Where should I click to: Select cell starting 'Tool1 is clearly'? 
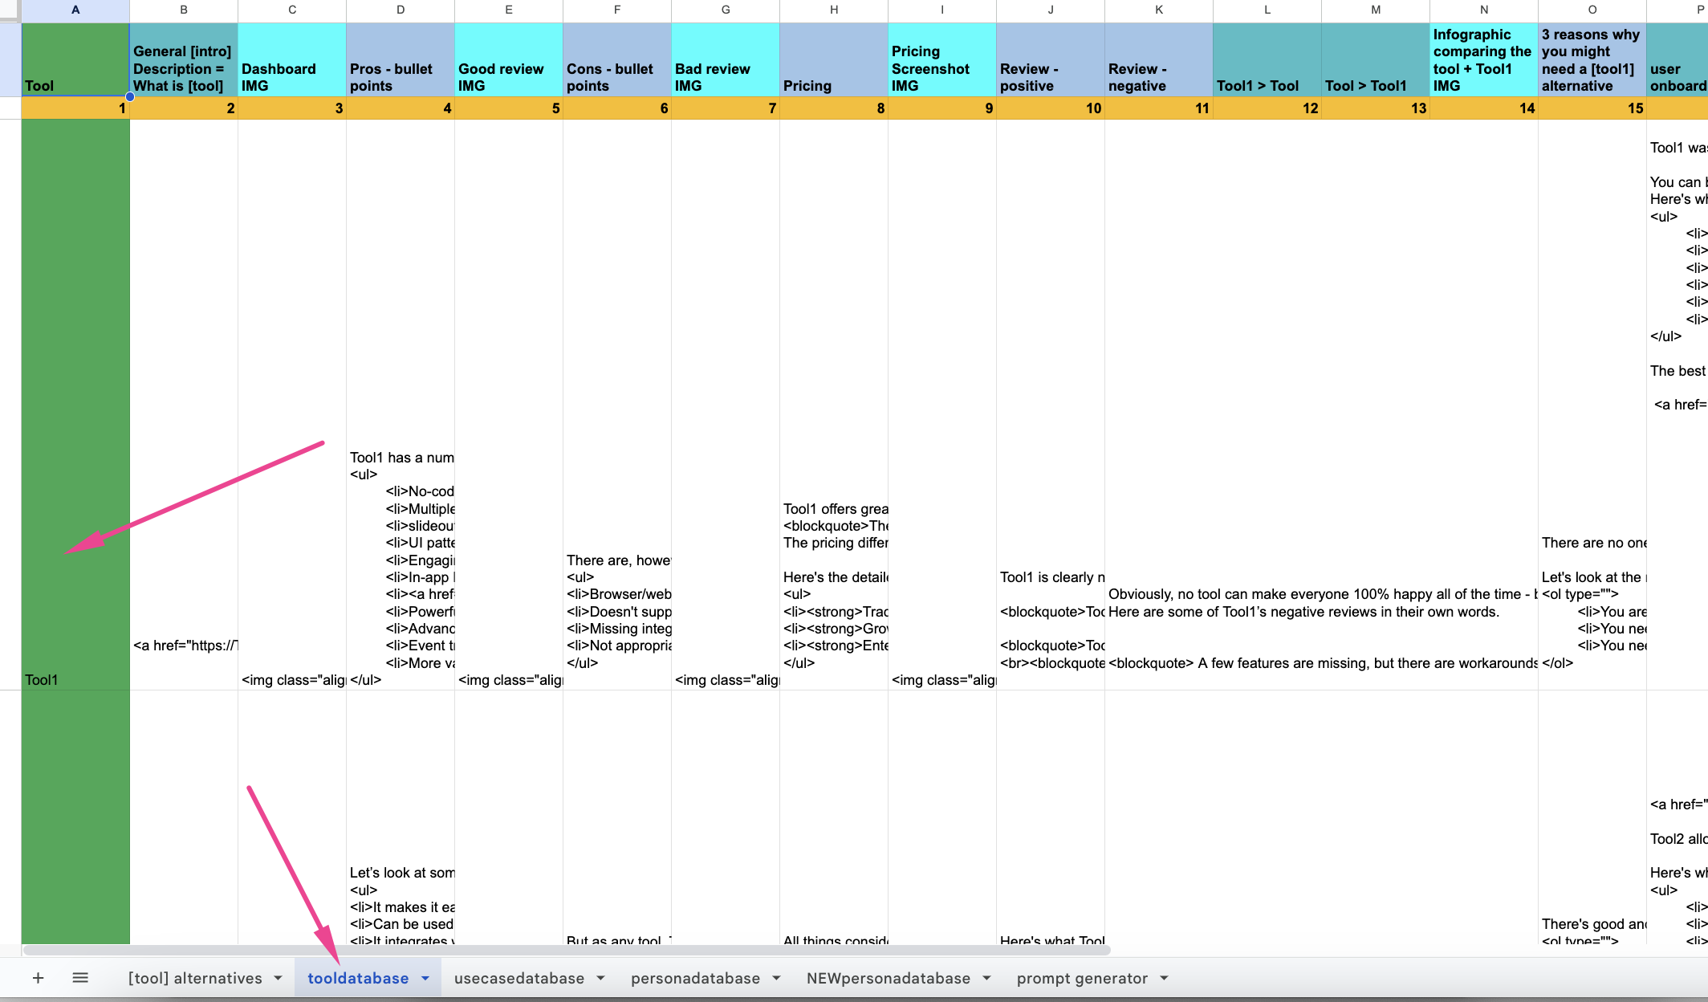click(1051, 405)
